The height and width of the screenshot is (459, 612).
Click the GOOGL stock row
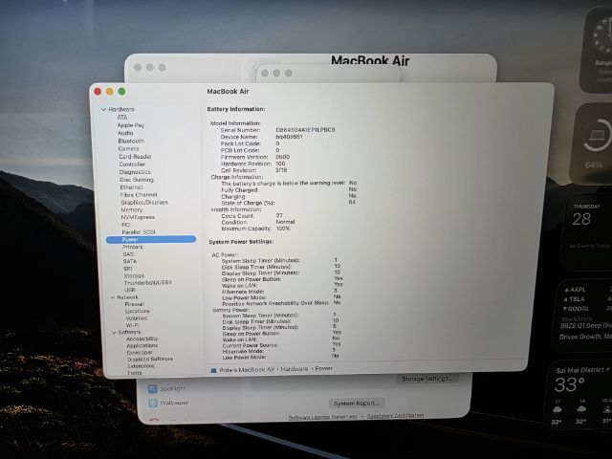(x=586, y=309)
